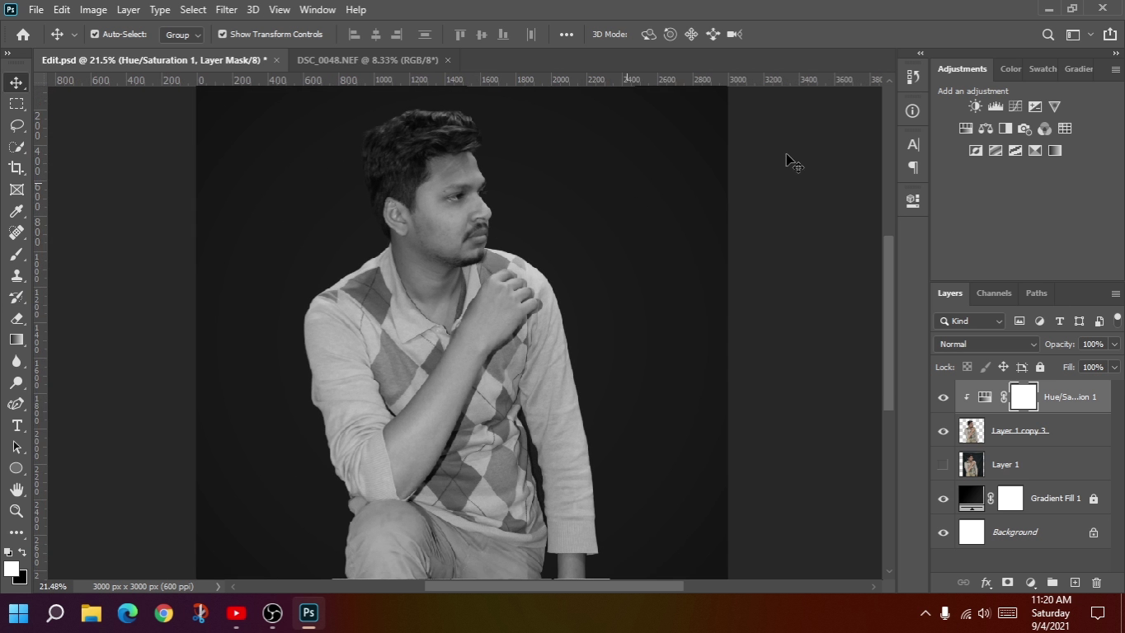Select the Dodge tool
Screen dimensions: 1125x633
(16, 382)
